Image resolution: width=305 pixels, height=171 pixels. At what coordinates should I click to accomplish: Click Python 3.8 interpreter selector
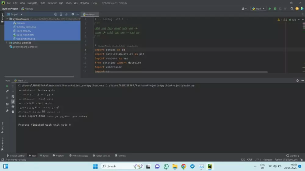point(286,159)
